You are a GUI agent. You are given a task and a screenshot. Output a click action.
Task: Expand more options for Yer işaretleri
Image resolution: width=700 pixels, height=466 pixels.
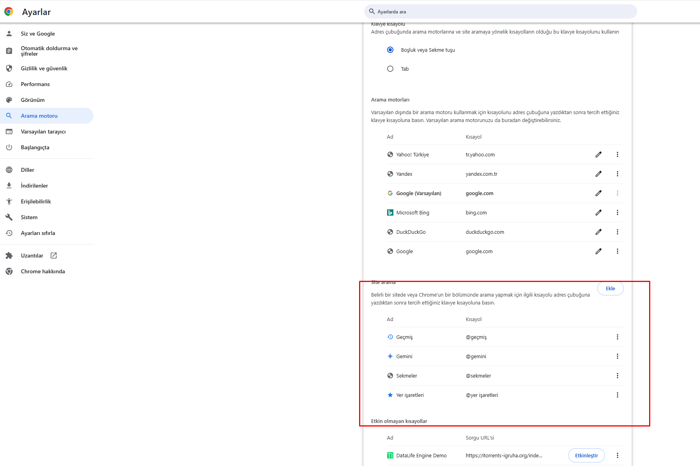point(617,395)
